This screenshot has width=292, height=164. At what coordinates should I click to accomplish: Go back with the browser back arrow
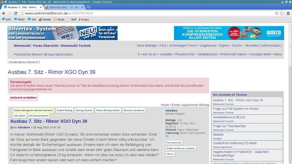coord(4,13)
